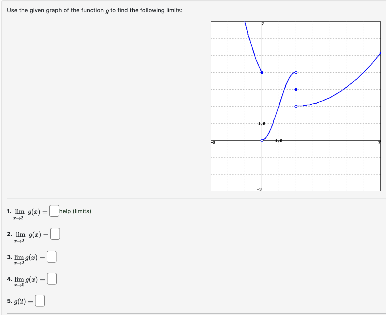
Task: Click the solid dot between the two open circles
Action: pos(296,89)
